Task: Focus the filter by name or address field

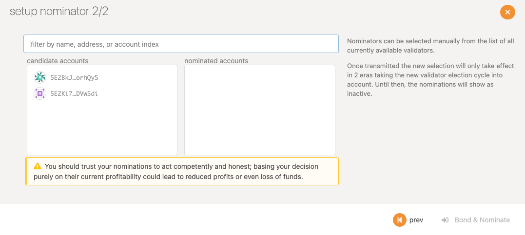Action: click(181, 44)
